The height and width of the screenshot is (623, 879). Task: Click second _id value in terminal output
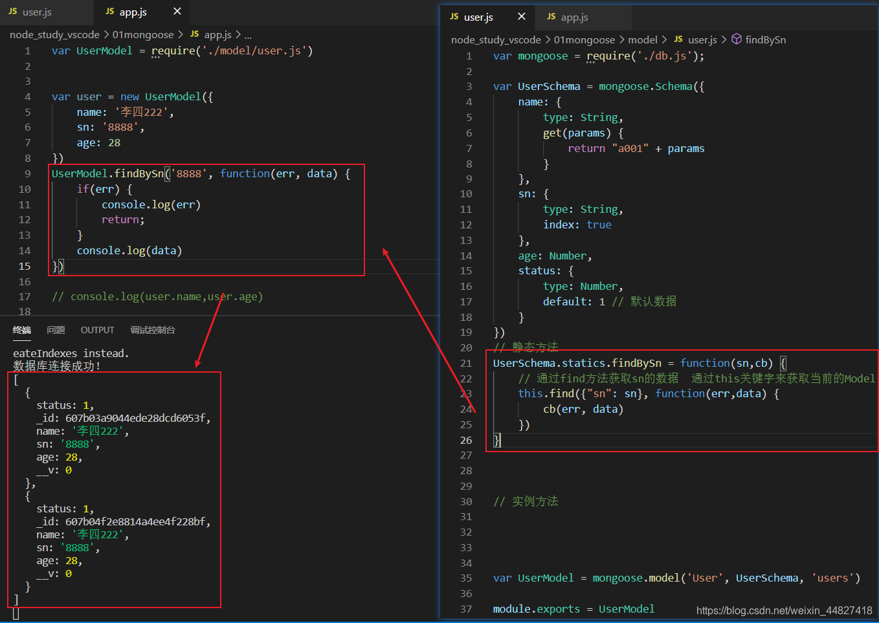tap(137, 521)
